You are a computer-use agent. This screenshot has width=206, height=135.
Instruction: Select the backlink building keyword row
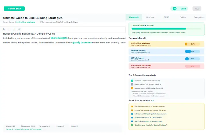pyautogui.click(x=166, y=51)
